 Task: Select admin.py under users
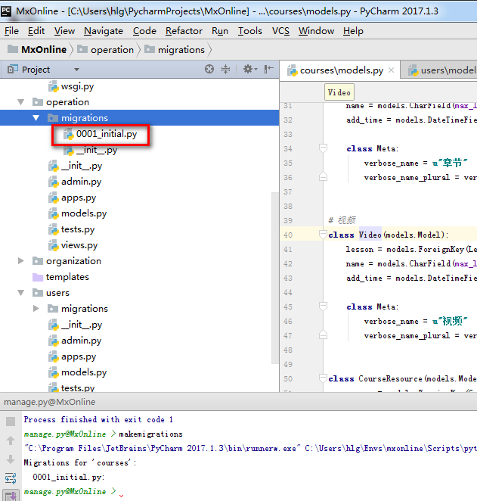[81, 341]
